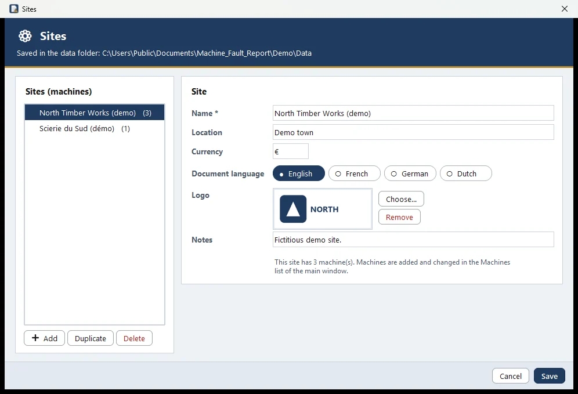Delete the selected site
Screen dimensions: 578x394
pos(134,338)
